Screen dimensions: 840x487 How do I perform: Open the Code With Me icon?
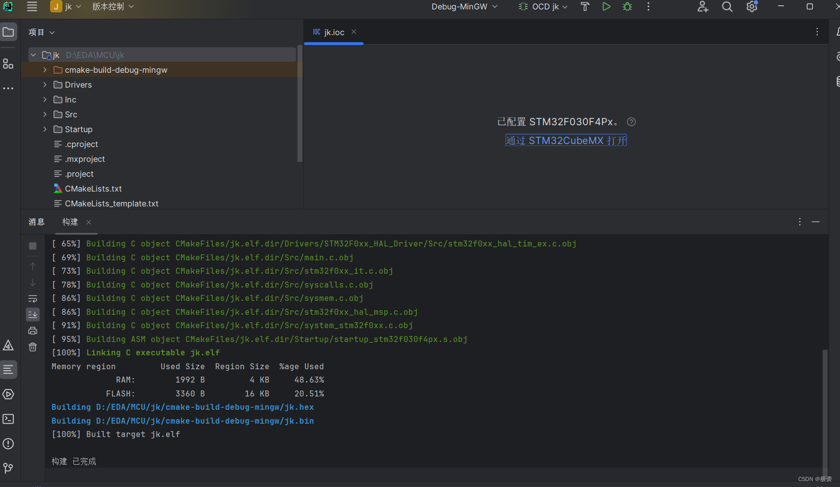pyautogui.click(x=703, y=6)
